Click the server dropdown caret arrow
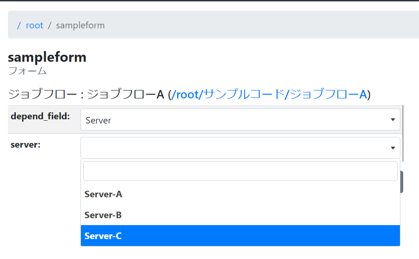This screenshot has height=259, width=419. (392, 148)
